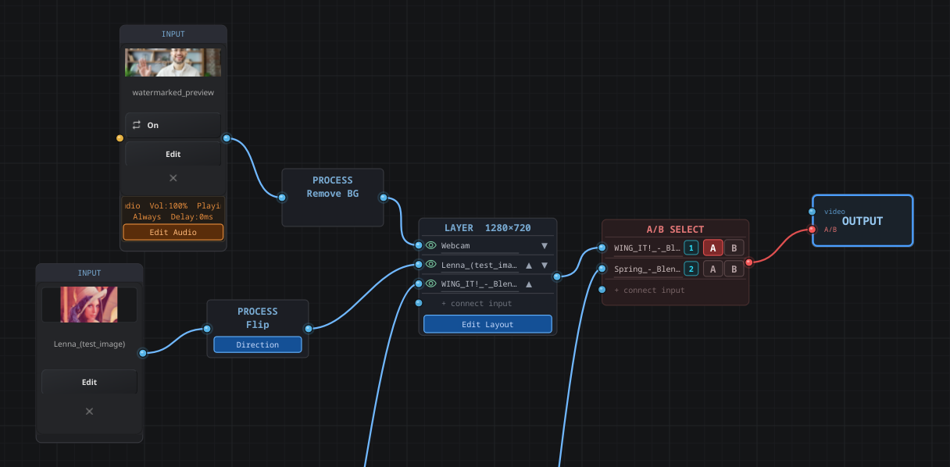The image size is (950, 467).
Task: Select B for the Spring row
Action: (x=734, y=269)
